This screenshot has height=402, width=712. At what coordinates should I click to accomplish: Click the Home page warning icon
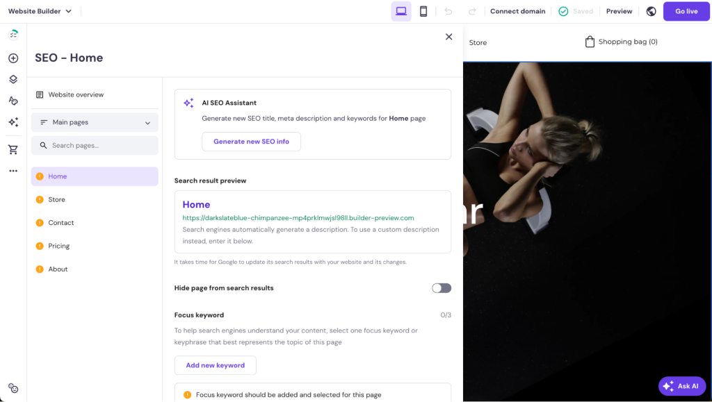tap(40, 176)
